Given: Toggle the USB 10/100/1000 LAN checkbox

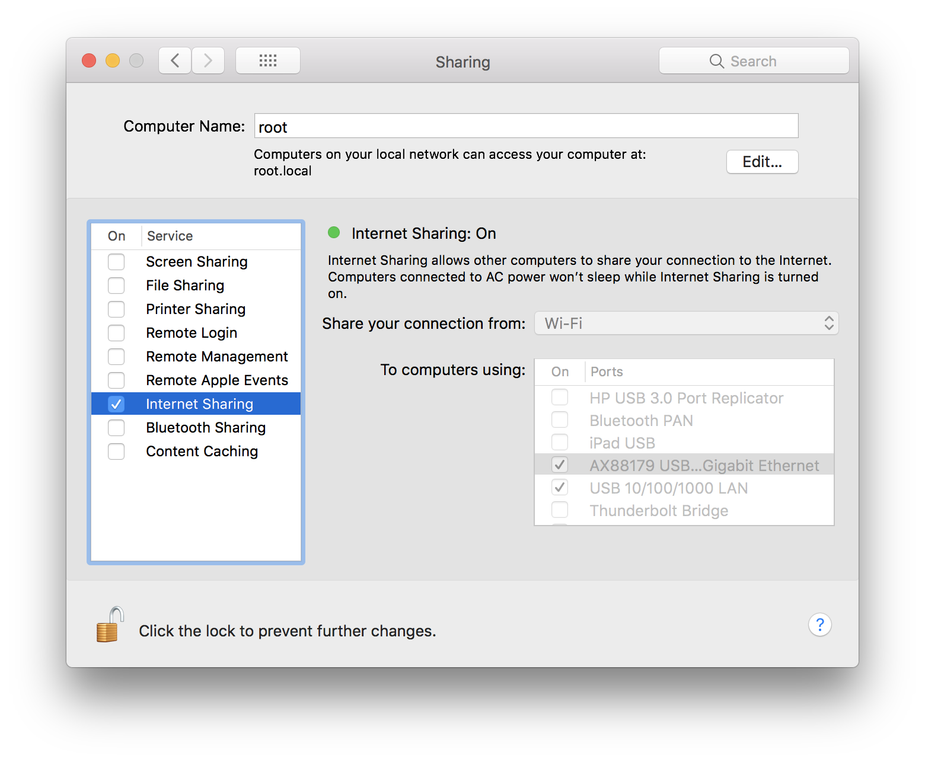Looking at the screenshot, I should point(560,487).
